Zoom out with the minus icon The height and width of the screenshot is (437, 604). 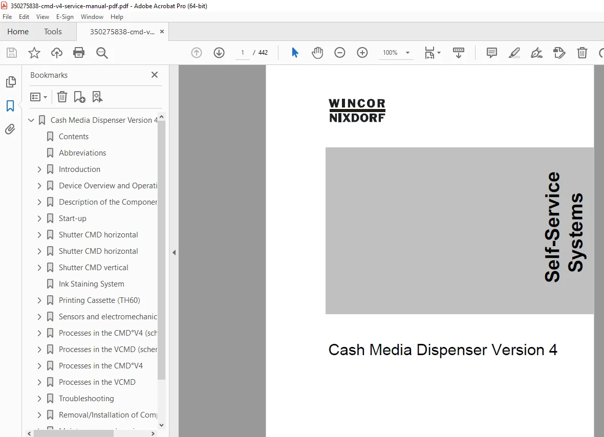(340, 53)
